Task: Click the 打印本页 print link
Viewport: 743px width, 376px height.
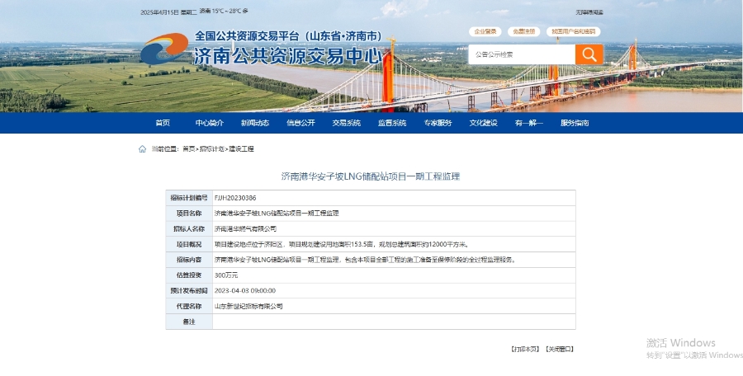Action: coord(525,349)
